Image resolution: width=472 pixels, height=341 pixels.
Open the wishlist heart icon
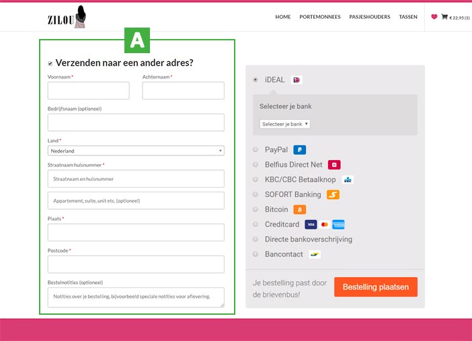point(434,17)
